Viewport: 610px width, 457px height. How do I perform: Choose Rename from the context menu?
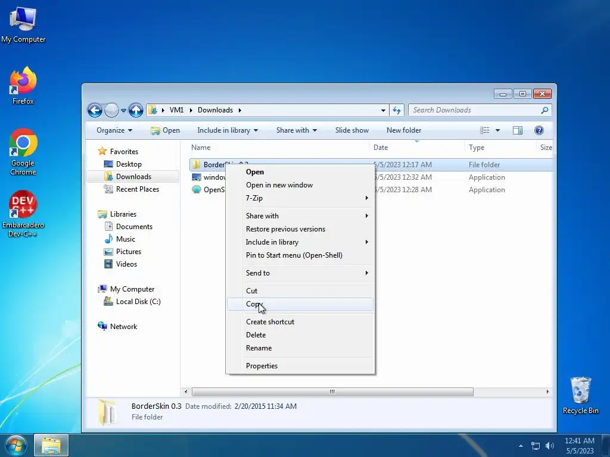(300, 348)
